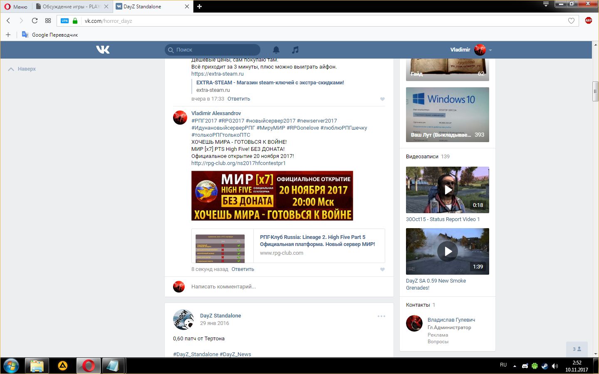Show hidden system tray icons

[x=515, y=366]
